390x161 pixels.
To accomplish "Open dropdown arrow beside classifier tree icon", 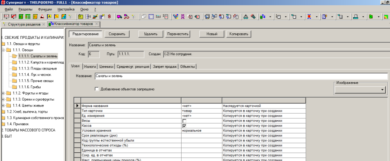I will pos(270,16).
